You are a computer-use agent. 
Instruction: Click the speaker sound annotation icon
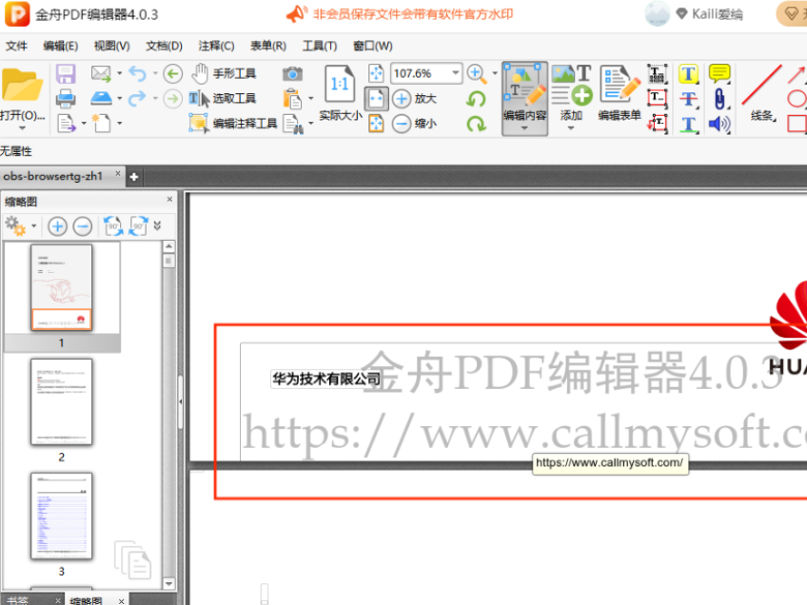719,124
